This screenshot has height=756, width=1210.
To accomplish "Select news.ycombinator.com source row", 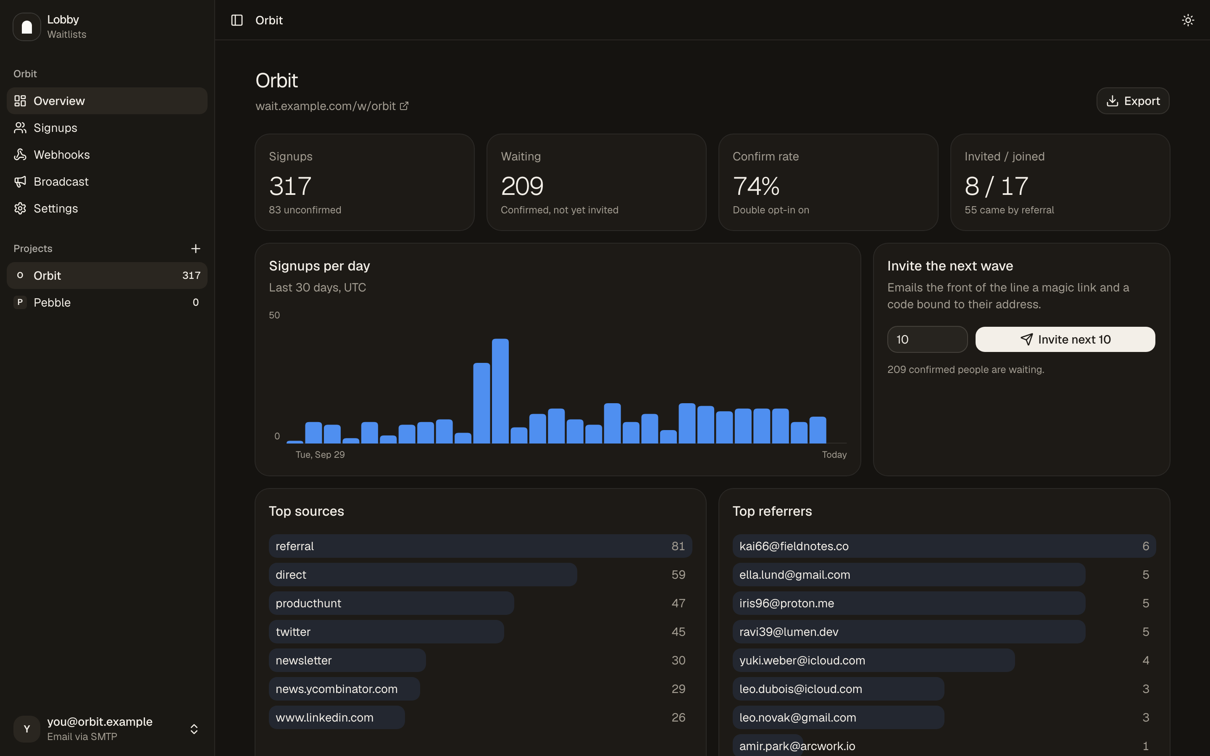I will click(481, 688).
